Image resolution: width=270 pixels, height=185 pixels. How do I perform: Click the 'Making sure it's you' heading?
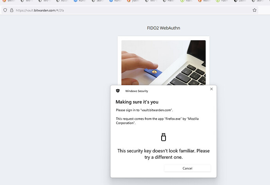[137, 102]
